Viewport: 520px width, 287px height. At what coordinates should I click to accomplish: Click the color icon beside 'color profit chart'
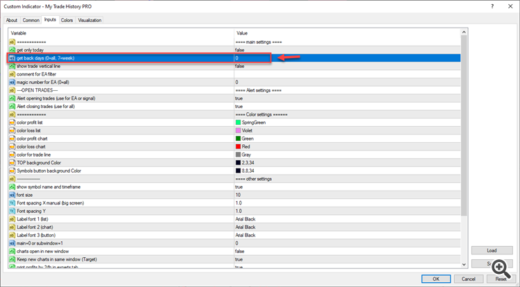tap(12, 139)
